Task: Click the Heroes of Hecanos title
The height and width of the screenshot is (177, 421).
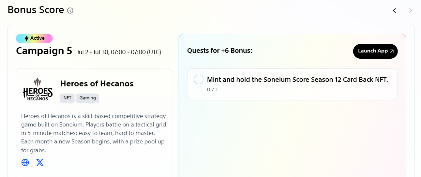Action: tap(97, 84)
